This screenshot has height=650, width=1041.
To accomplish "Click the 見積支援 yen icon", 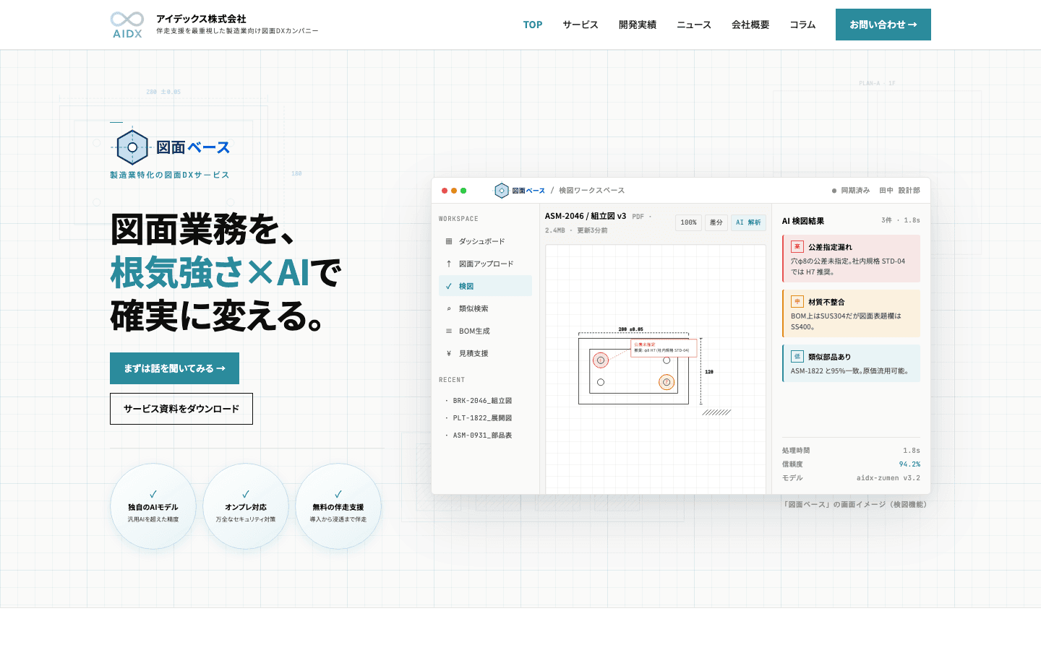I will pos(449,353).
